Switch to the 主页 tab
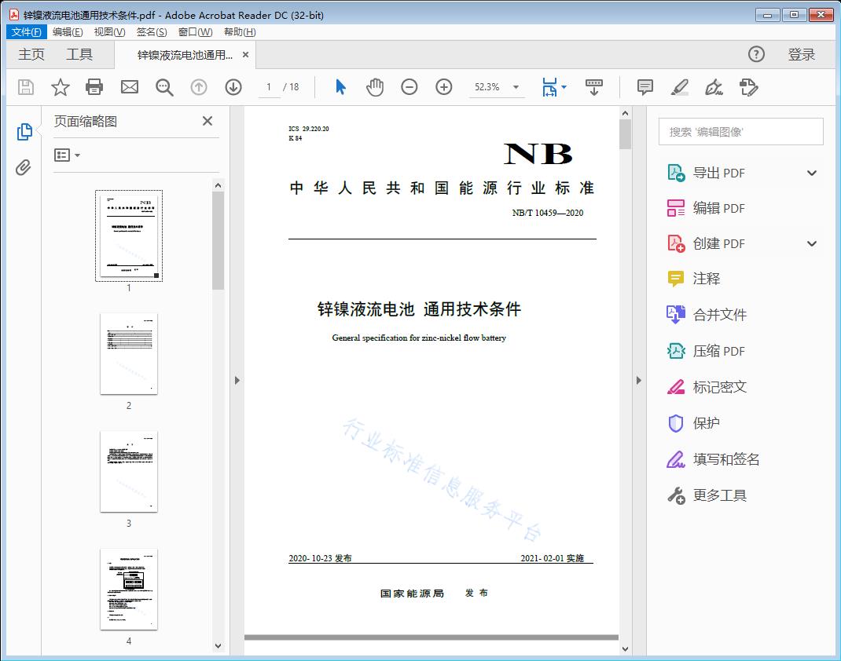This screenshot has height=661, width=841. (x=31, y=54)
